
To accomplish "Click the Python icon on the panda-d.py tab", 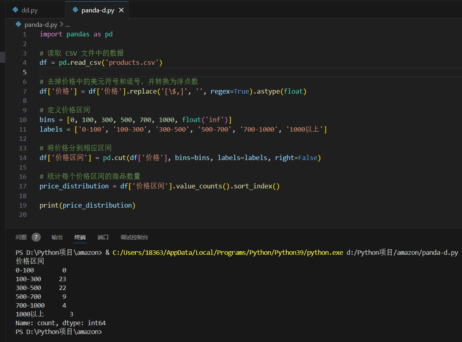I will click(x=76, y=10).
